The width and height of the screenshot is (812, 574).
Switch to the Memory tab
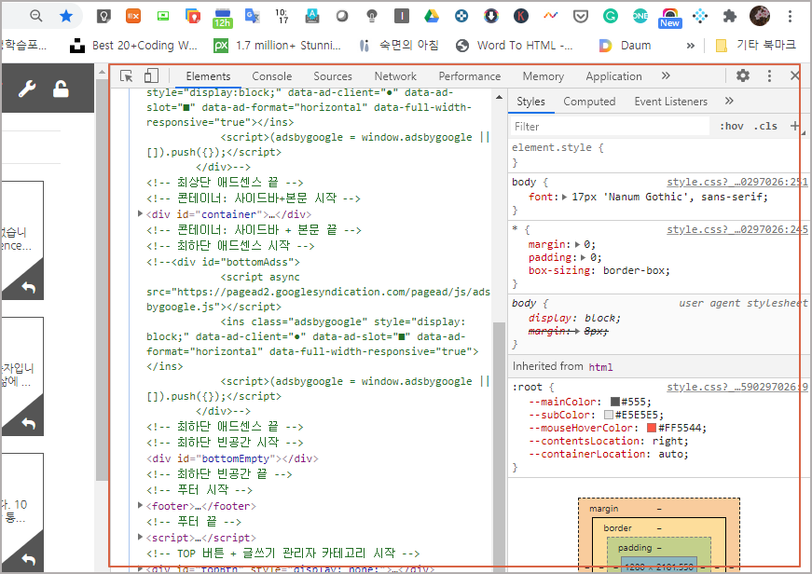544,76
